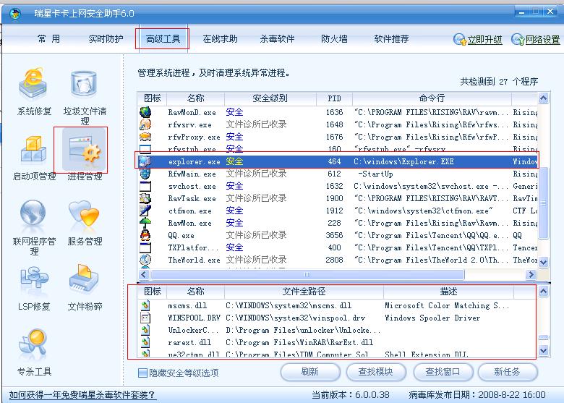
Task: Open the 服务管理 service manager icon
Action: 84,214
